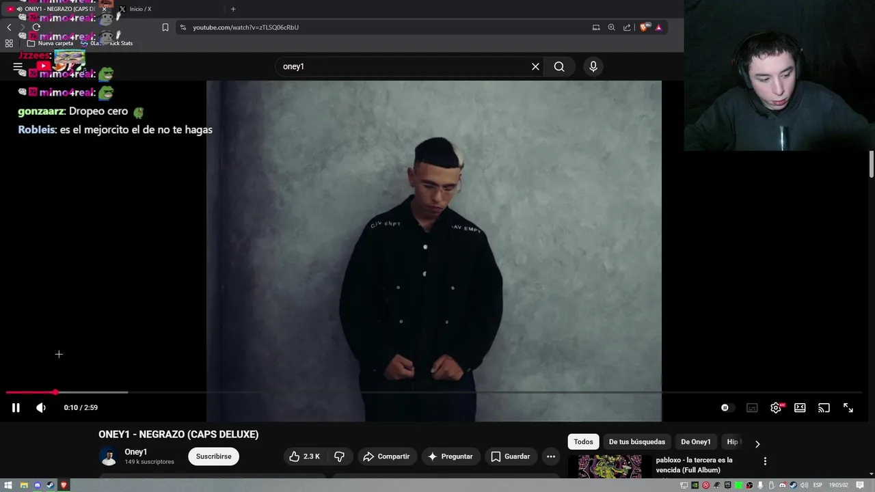Screen dimensions: 875x492
Task: Go to YouTube home via logo
Action: click(44, 66)
